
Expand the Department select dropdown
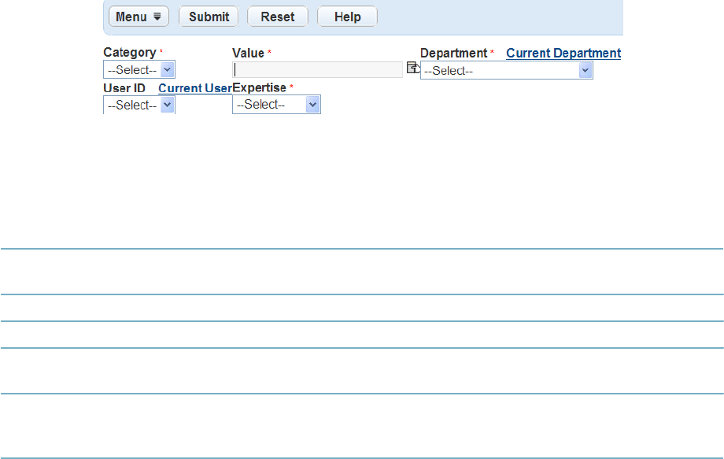(507, 71)
